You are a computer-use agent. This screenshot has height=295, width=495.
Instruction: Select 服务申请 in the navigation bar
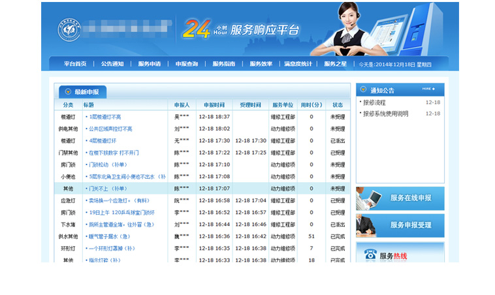pyautogui.click(x=150, y=64)
